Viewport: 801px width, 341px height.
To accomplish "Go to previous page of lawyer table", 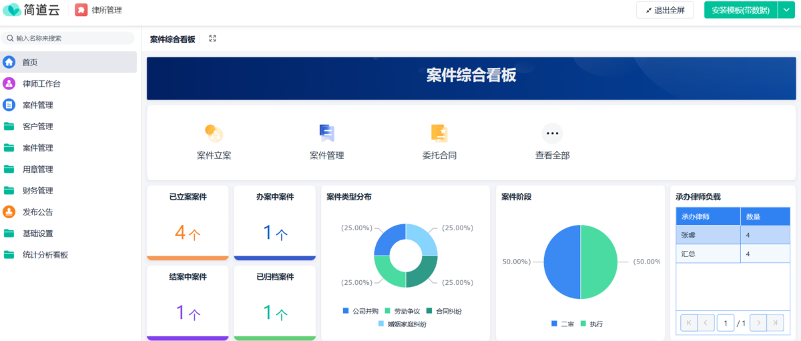I will pos(706,323).
